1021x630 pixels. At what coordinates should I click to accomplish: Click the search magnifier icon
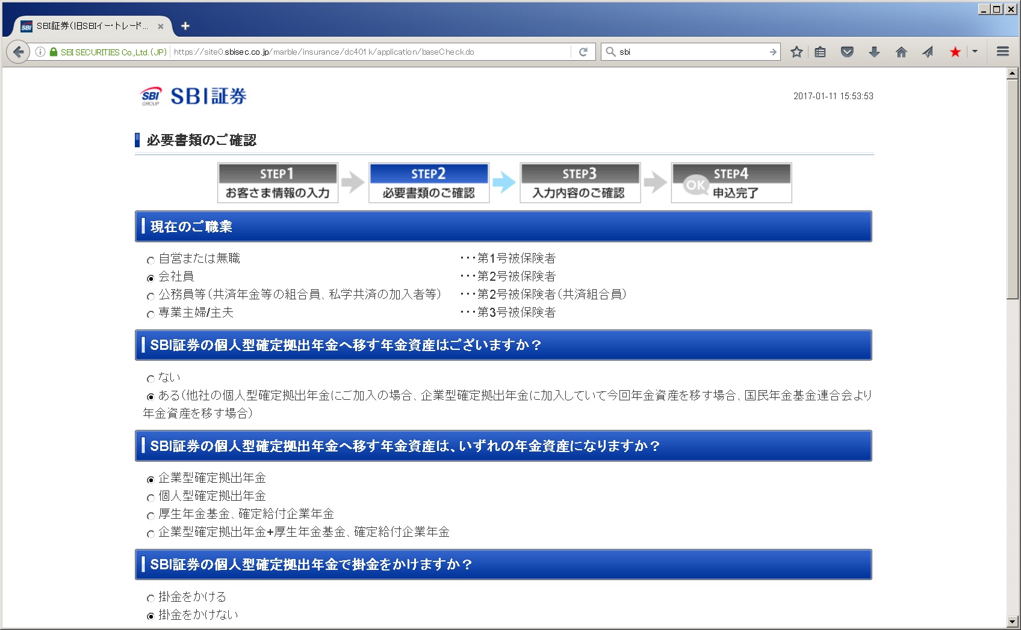pos(610,52)
